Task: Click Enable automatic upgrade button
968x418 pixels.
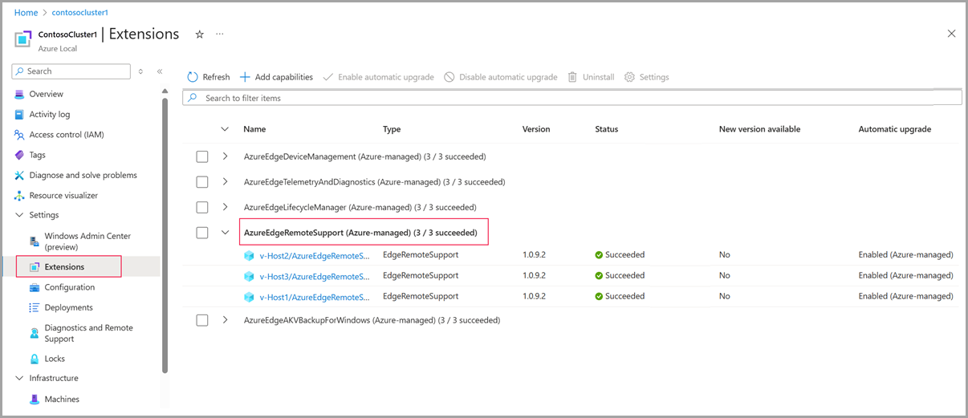Action: 378,77
